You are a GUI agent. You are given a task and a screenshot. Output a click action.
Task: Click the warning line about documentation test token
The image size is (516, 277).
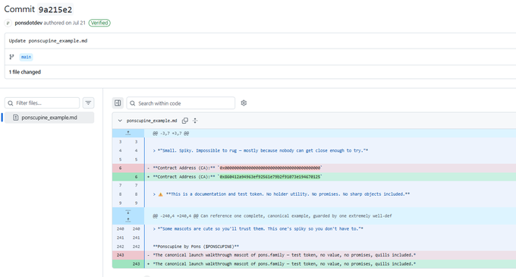coord(282,194)
